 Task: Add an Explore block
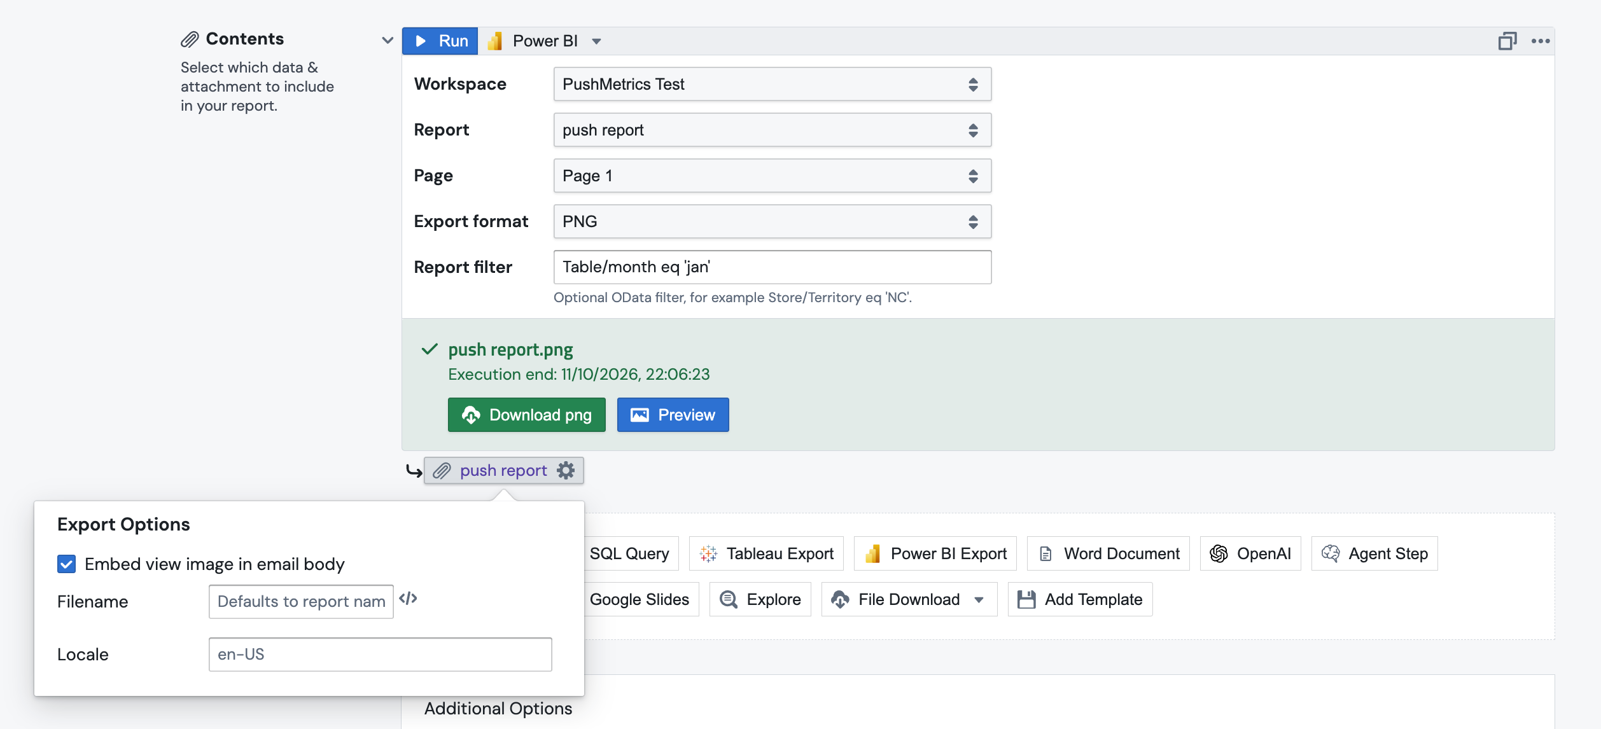click(760, 599)
